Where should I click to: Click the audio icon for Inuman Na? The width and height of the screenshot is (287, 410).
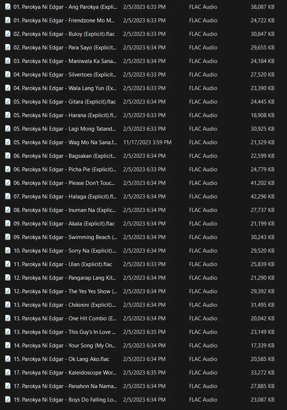point(8,210)
